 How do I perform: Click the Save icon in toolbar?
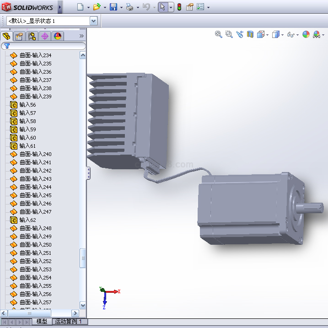point(113,7)
